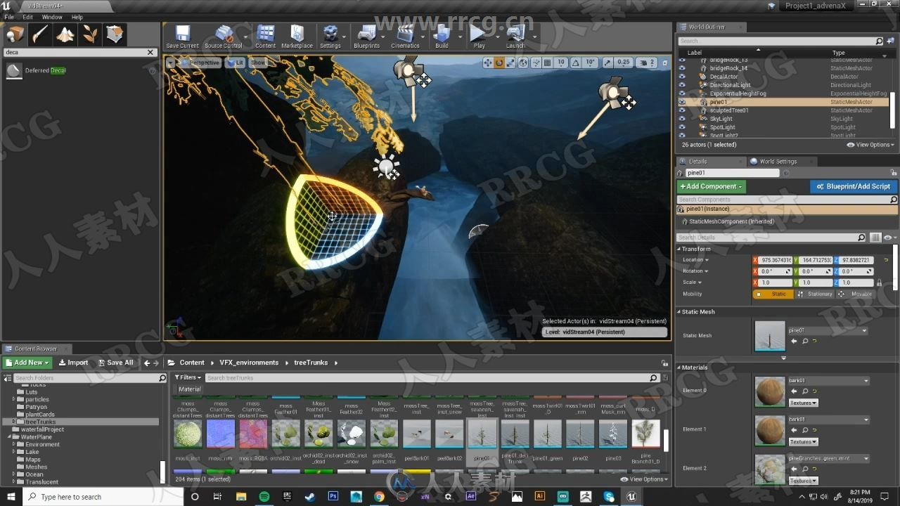Screen dimensions: 900x506
Task: Open Blueprints toolbar button
Action: pyautogui.click(x=366, y=37)
